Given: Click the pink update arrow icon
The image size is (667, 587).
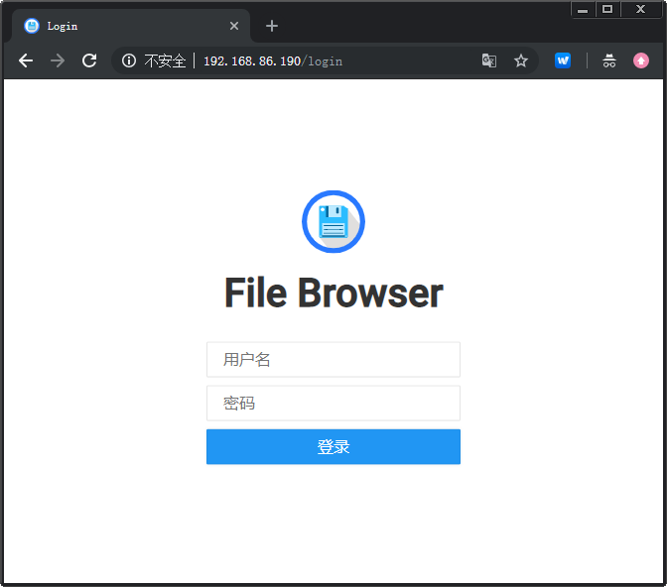Looking at the screenshot, I should click(x=641, y=60).
